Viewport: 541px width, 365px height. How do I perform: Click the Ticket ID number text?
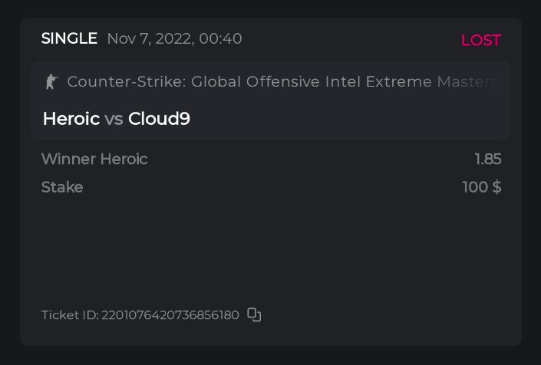[x=170, y=315]
